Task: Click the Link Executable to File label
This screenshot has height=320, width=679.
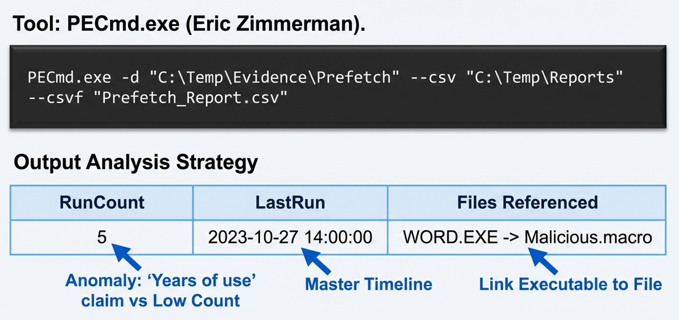Action: click(570, 284)
